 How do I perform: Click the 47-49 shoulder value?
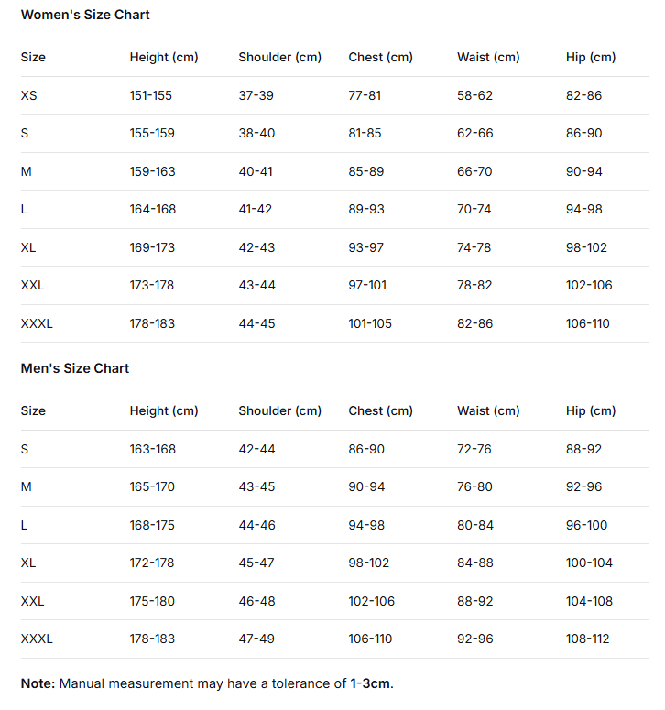(x=256, y=639)
